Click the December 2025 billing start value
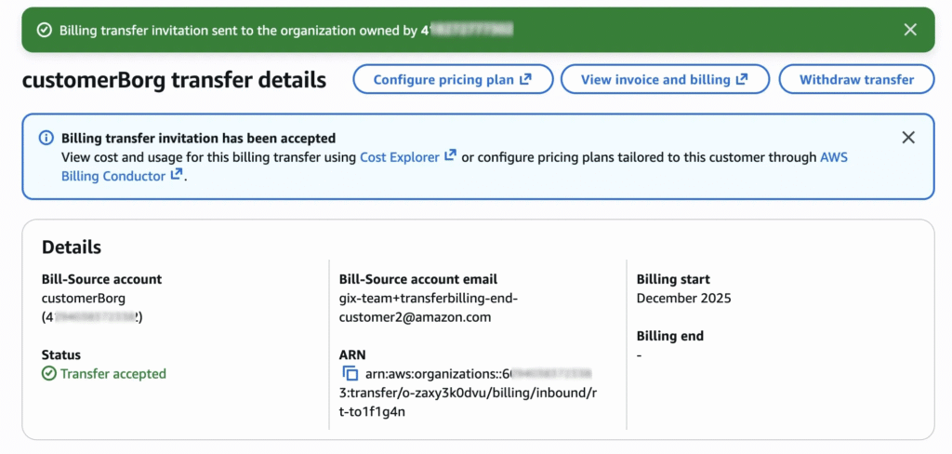Viewport: 952px width, 454px height. pos(683,299)
